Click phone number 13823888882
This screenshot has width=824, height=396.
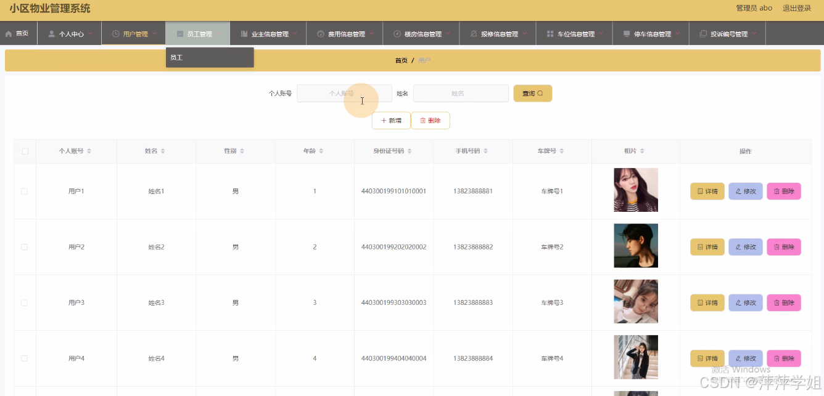[x=473, y=247]
